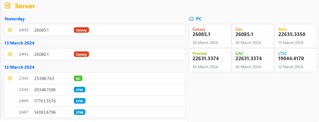Select build number 25398.763
Screen dimensions: 319x122
click(44, 78)
